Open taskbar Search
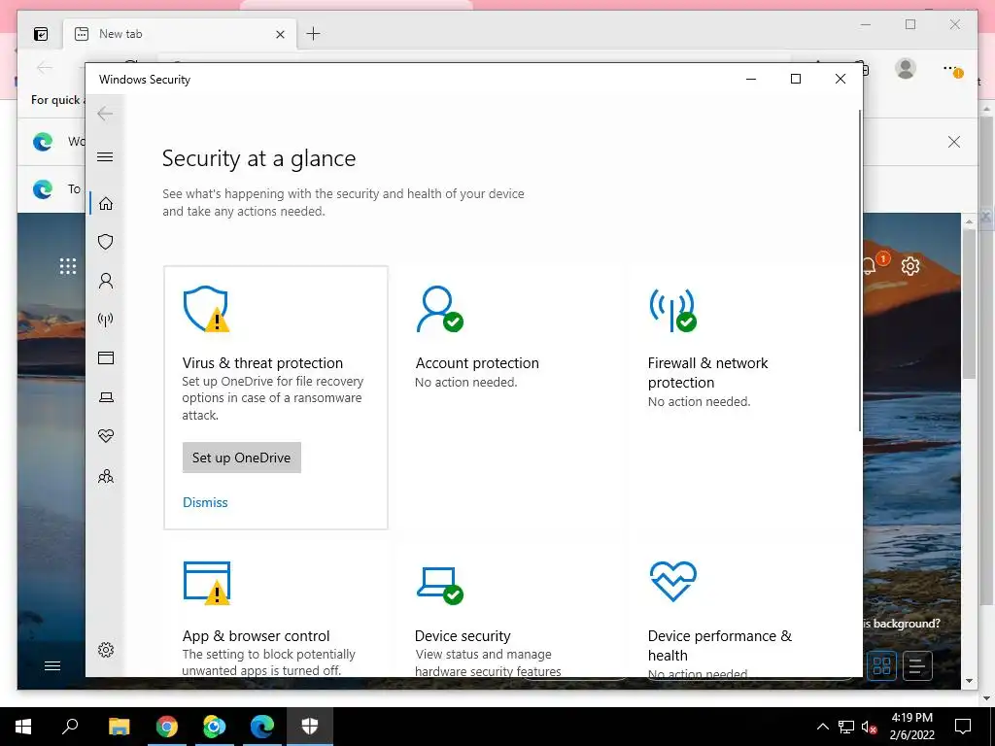This screenshot has width=995, height=746. coord(70,727)
